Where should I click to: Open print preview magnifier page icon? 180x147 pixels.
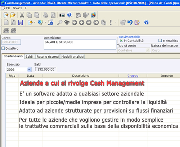(53, 15)
